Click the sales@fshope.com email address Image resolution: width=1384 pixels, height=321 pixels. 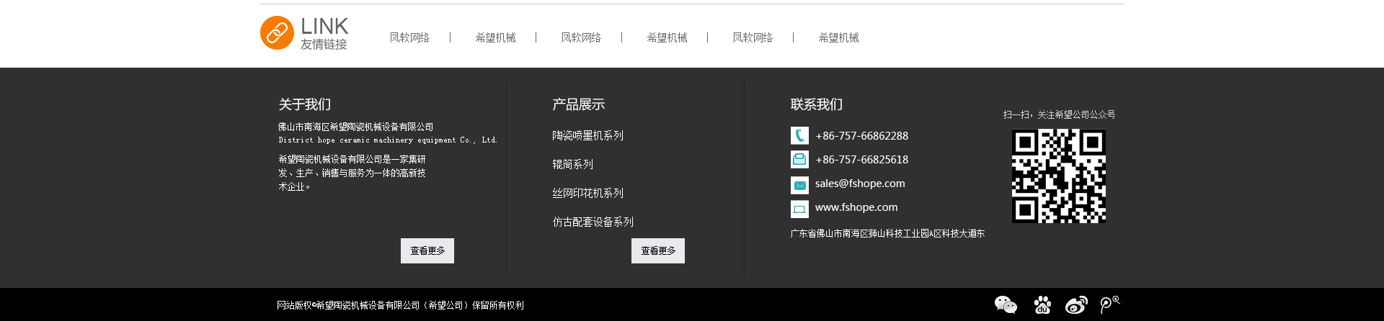click(x=860, y=184)
